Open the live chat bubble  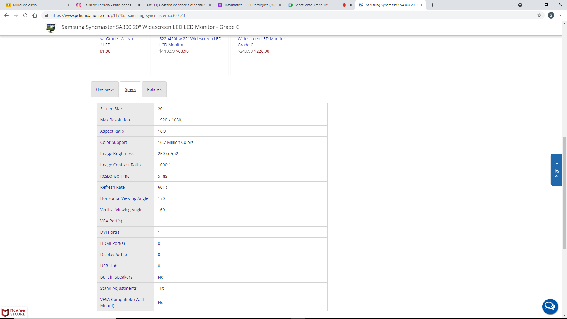coord(550,307)
